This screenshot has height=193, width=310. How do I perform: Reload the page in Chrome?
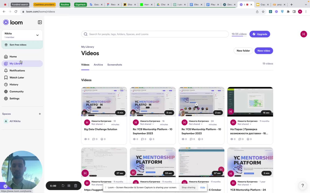[x=16, y=12]
